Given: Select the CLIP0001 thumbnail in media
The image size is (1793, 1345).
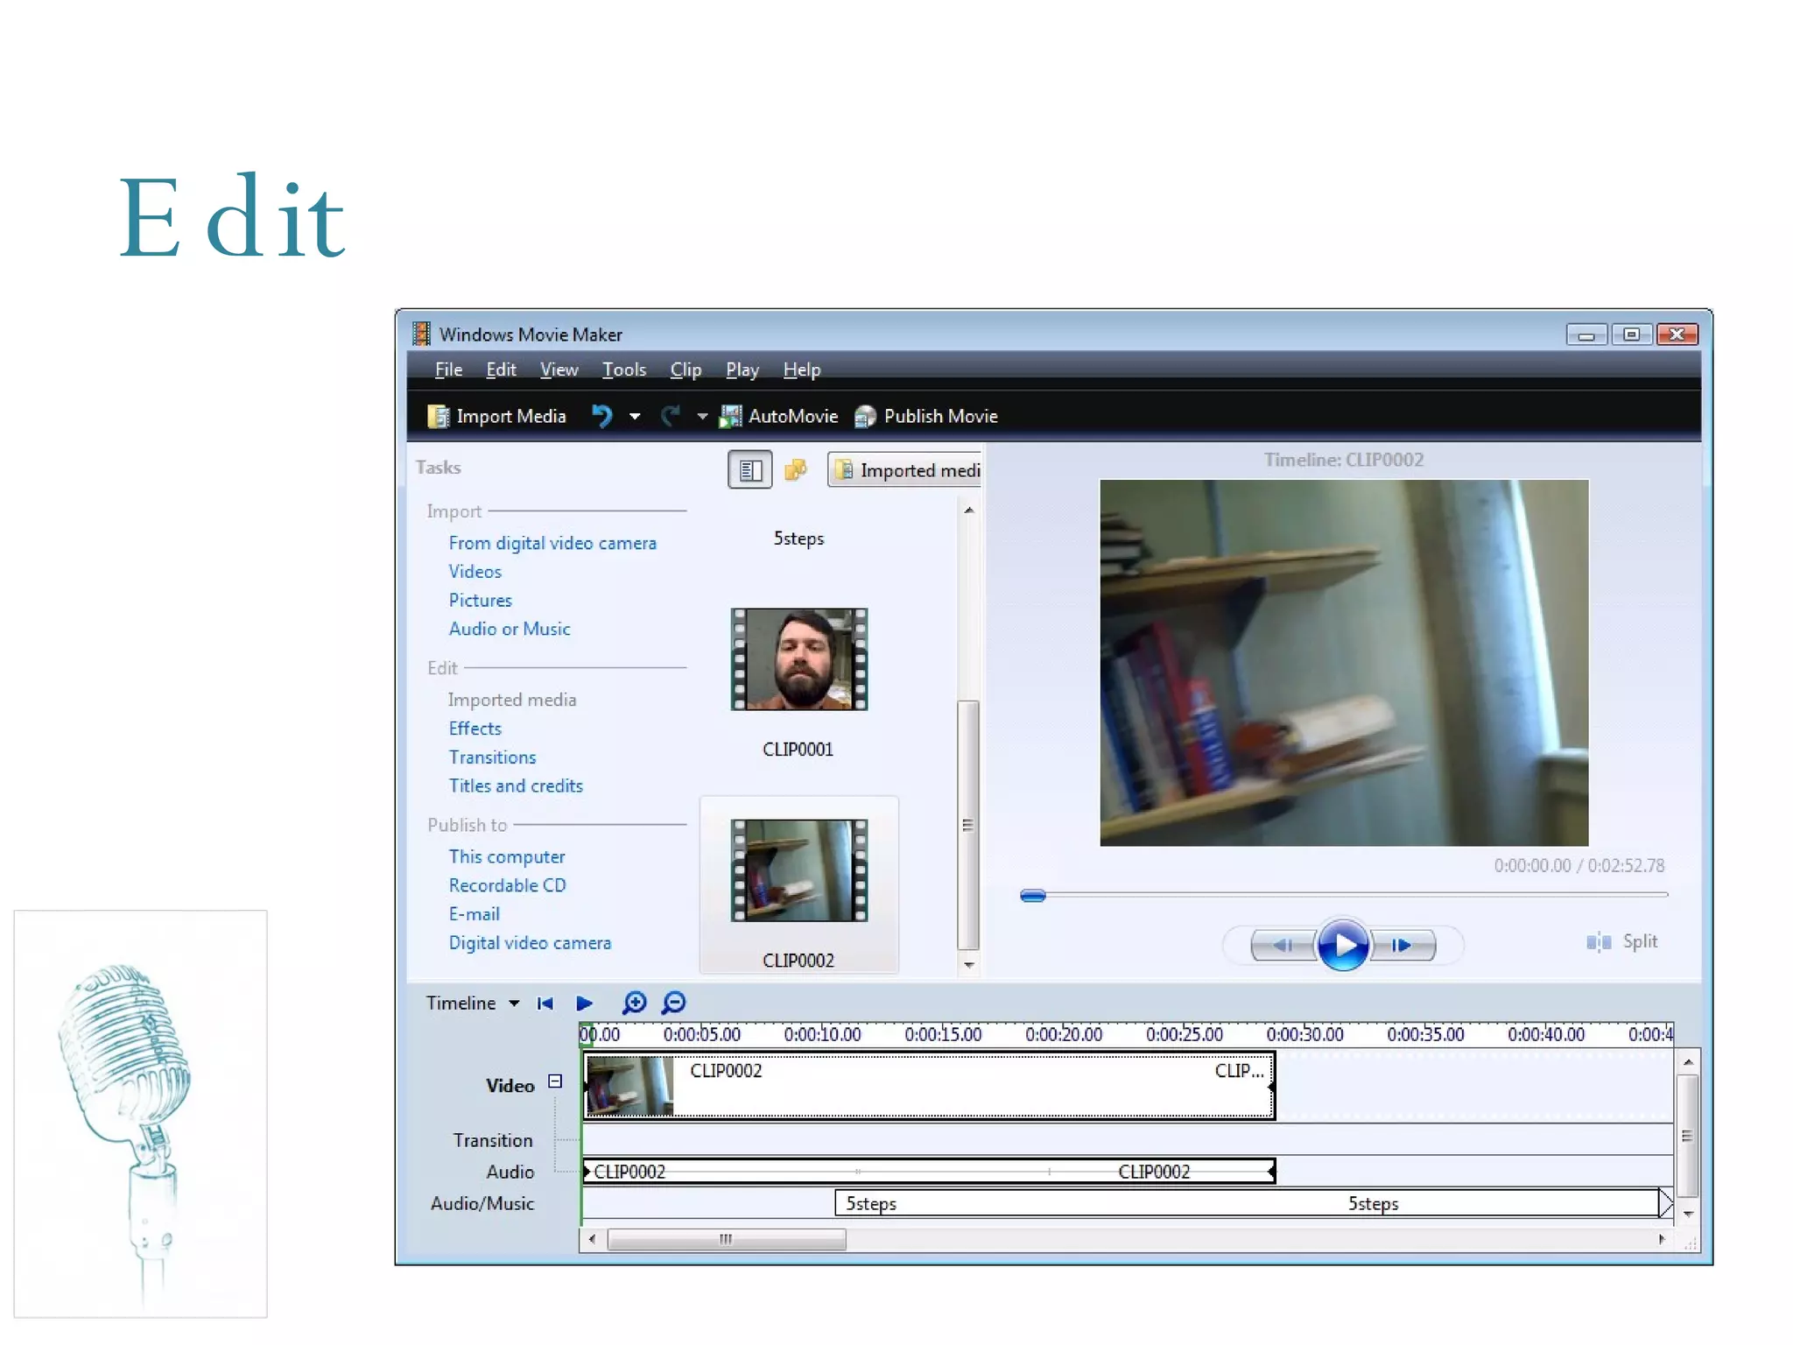Looking at the screenshot, I should pyautogui.click(x=798, y=659).
